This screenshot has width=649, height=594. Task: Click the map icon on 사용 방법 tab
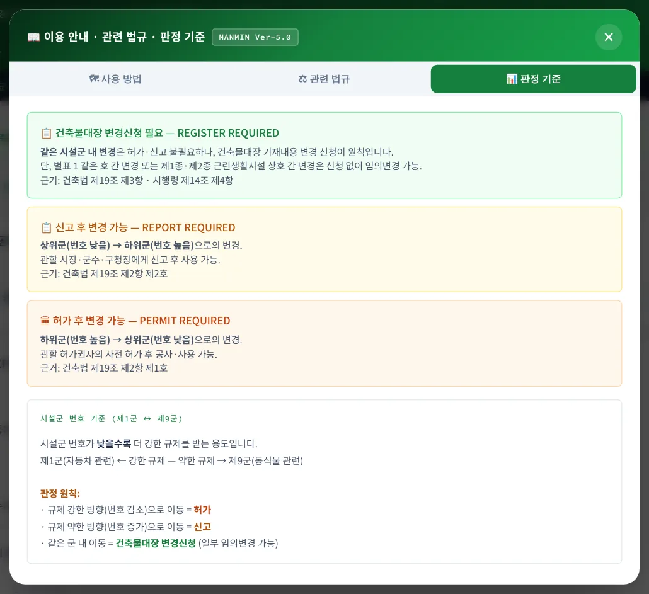[x=94, y=79]
